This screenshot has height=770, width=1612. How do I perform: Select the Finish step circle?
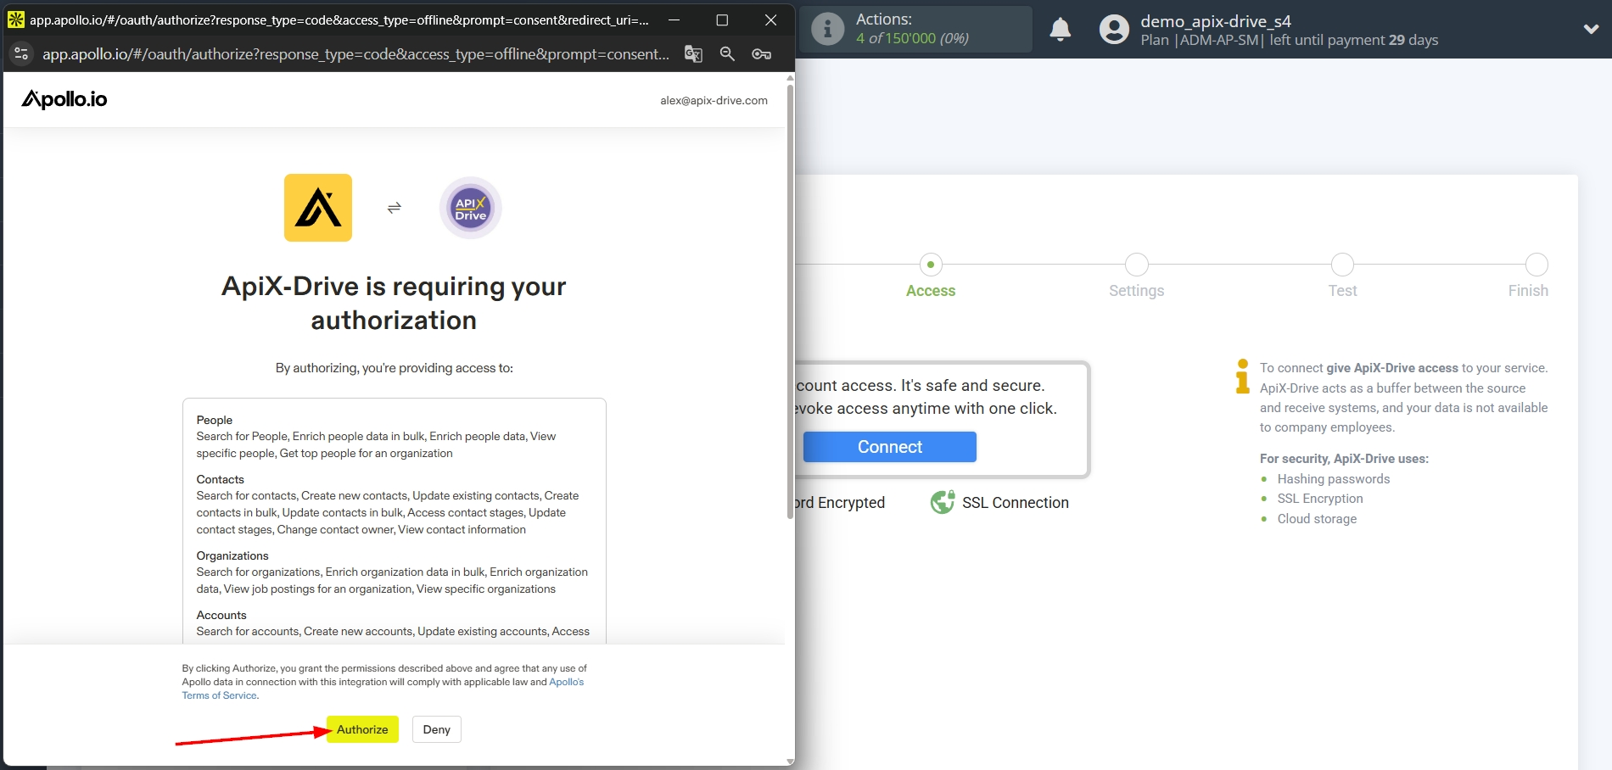pyautogui.click(x=1536, y=264)
